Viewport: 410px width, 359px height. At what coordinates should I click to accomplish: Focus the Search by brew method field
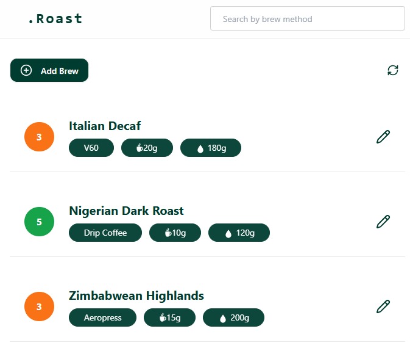tap(308, 18)
